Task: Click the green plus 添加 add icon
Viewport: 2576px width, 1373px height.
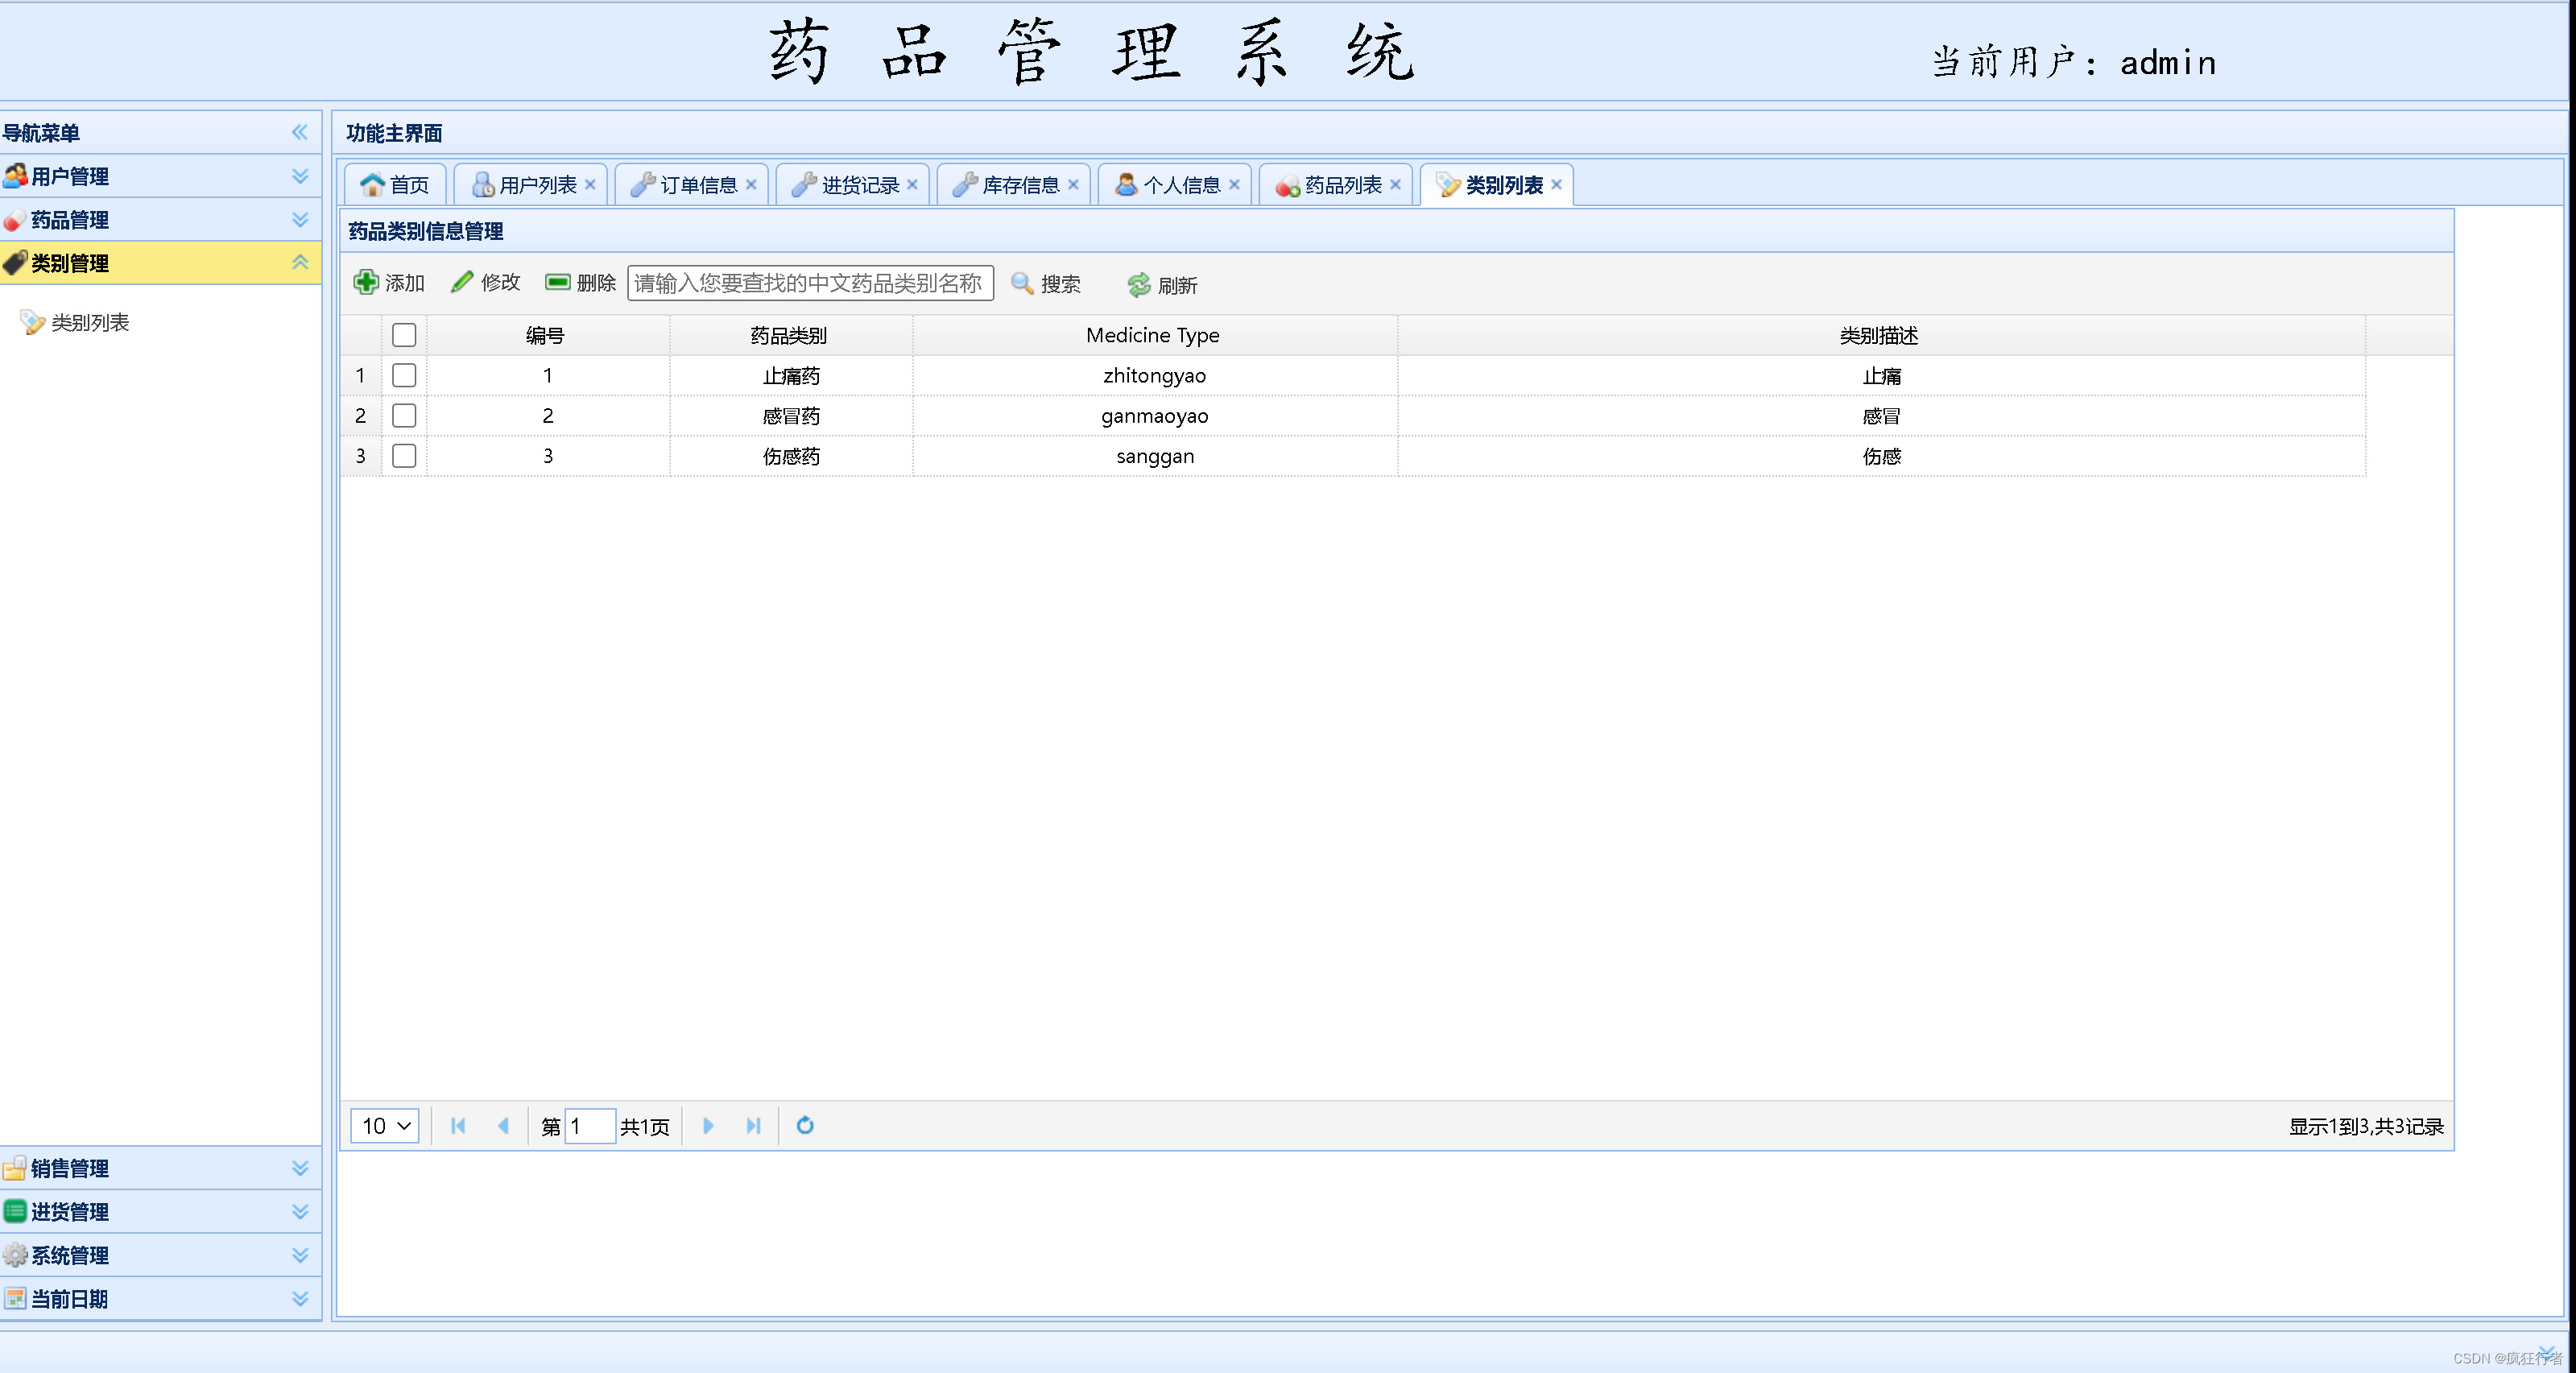Action: point(366,283)
